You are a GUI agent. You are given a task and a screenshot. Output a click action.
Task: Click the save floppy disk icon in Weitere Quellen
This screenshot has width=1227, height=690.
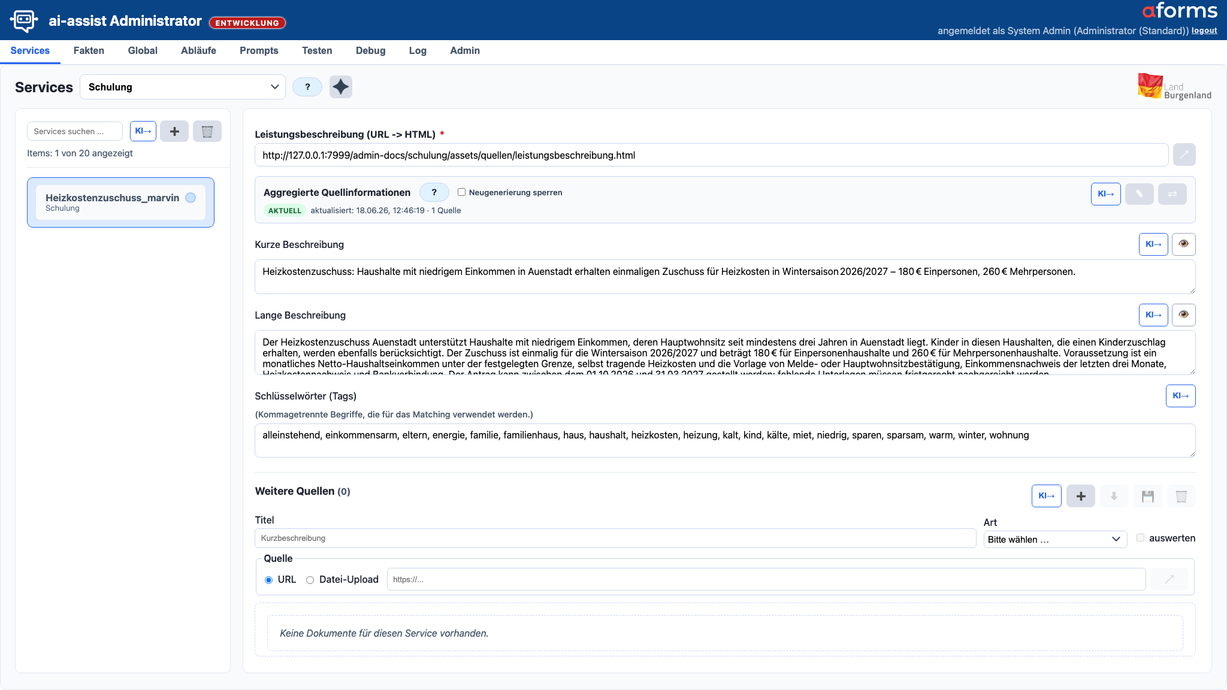[1148, 496]
